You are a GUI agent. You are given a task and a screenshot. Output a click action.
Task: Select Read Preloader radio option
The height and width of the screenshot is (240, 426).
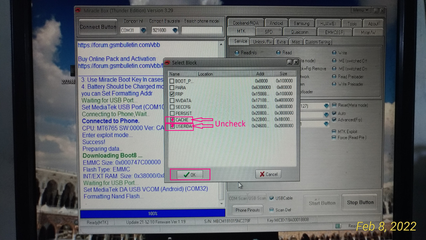[334, 77]
